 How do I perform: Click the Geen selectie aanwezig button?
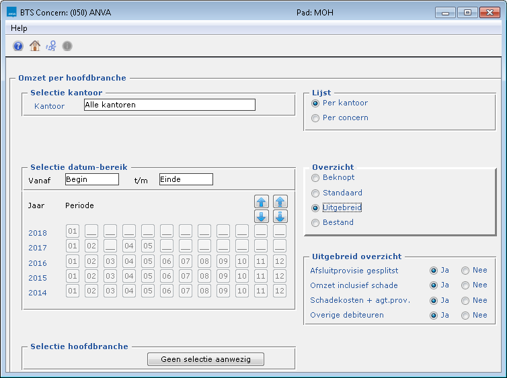[206, 360]
